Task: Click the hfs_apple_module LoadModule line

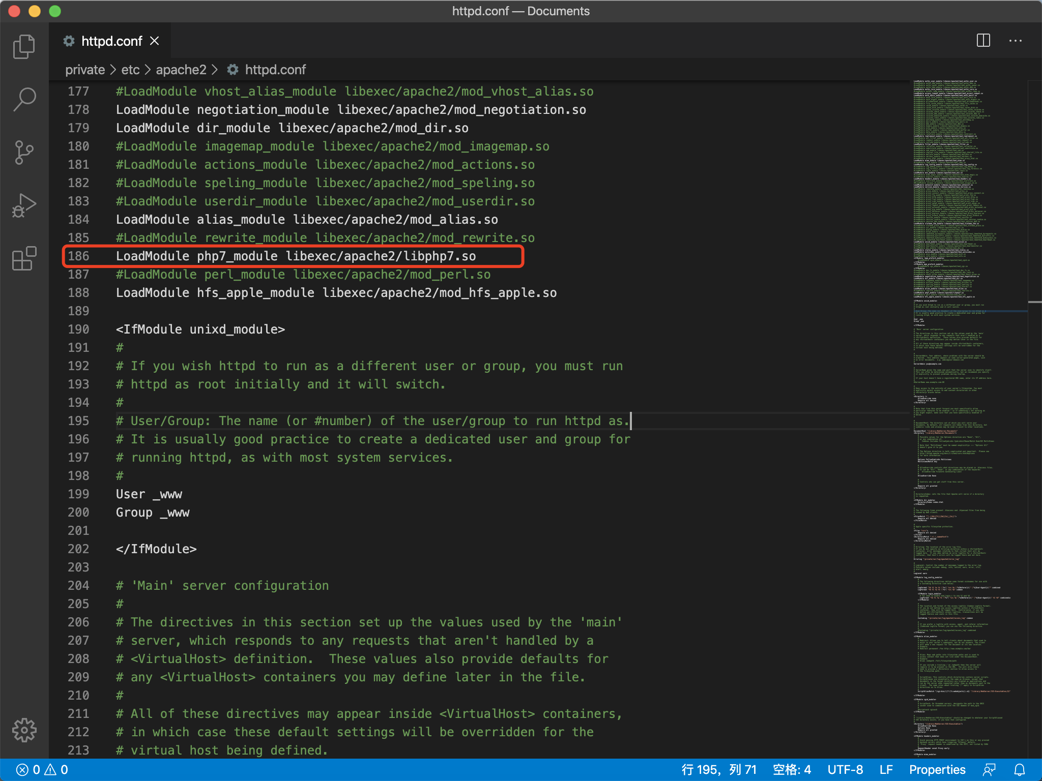Action: click(336, 293)
